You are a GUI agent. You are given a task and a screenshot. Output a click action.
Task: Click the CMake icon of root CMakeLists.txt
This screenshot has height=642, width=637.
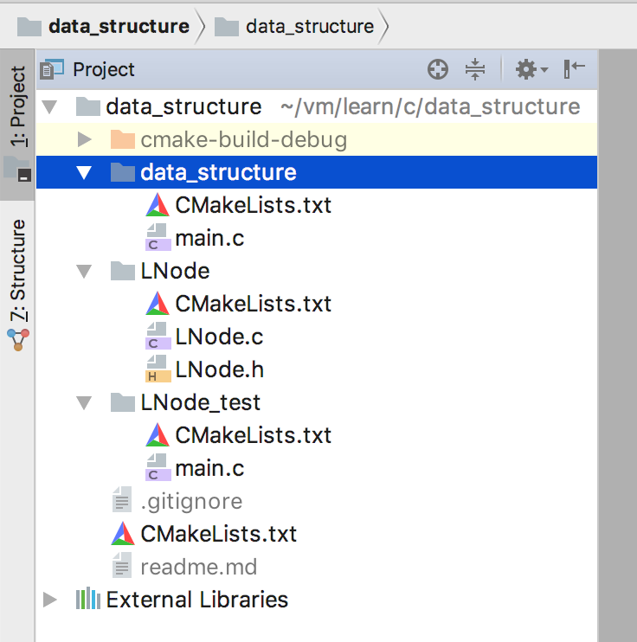click(x=123, y=534)
